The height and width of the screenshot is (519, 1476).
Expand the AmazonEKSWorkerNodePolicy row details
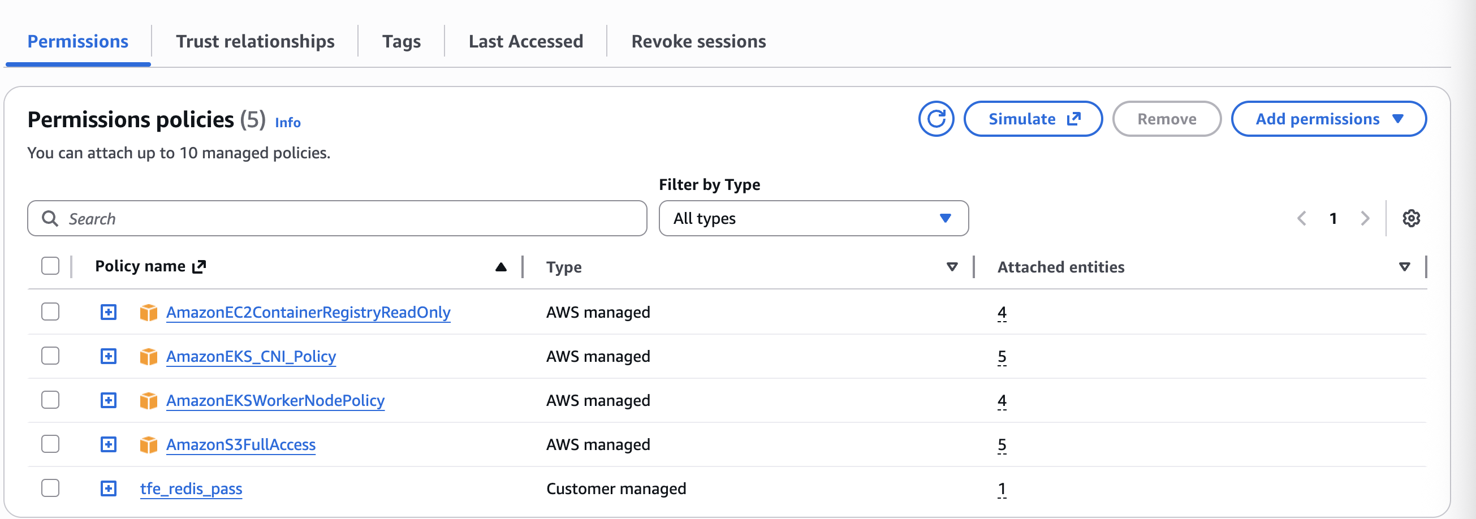(108, 400)
